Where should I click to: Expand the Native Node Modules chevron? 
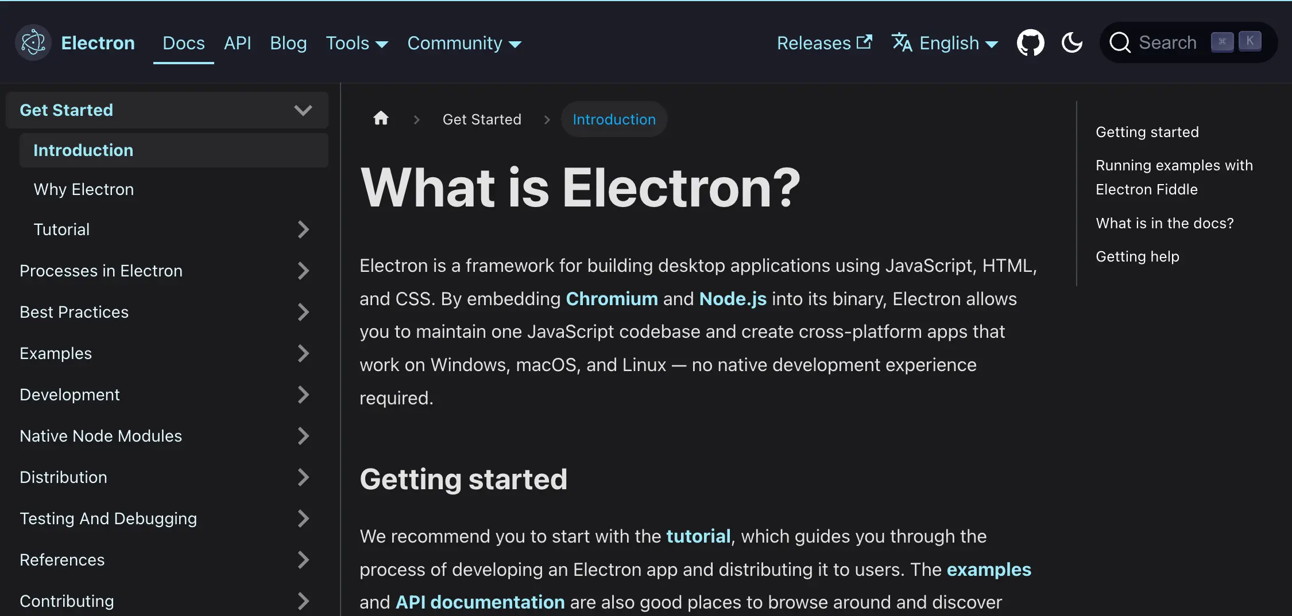point(303,436)
